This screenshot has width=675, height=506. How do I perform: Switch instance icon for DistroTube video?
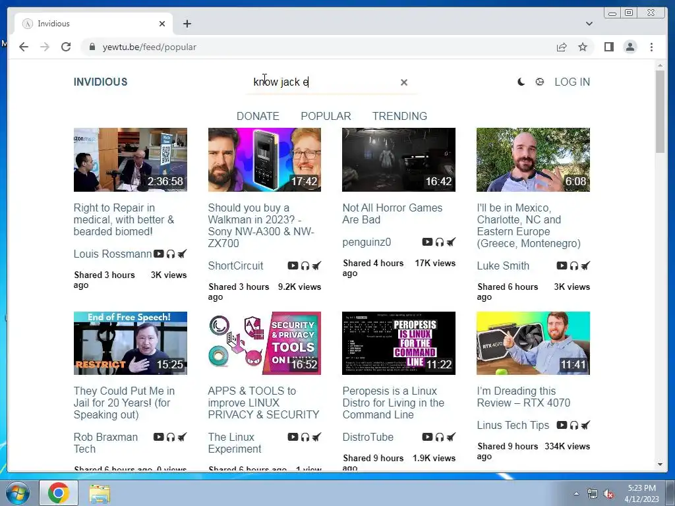point(451,437)
